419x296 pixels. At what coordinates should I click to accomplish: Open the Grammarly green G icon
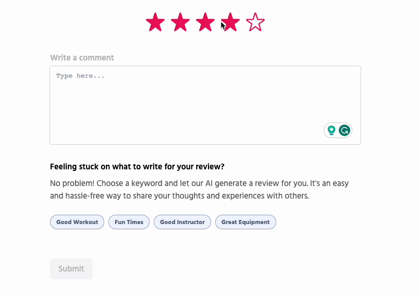(344, 130)
